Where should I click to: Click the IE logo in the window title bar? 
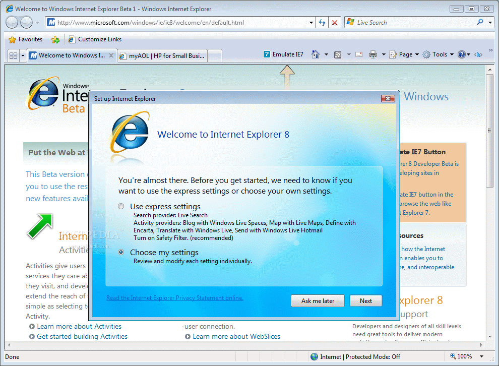pos(10,9)
